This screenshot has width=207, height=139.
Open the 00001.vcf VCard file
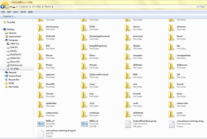41,124
